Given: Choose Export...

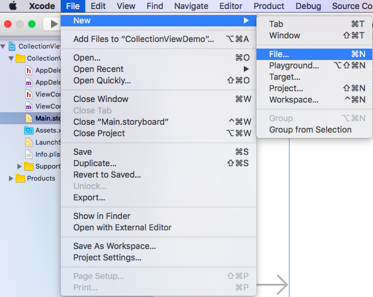Looking at the screenshot, I should click(159, 197).
